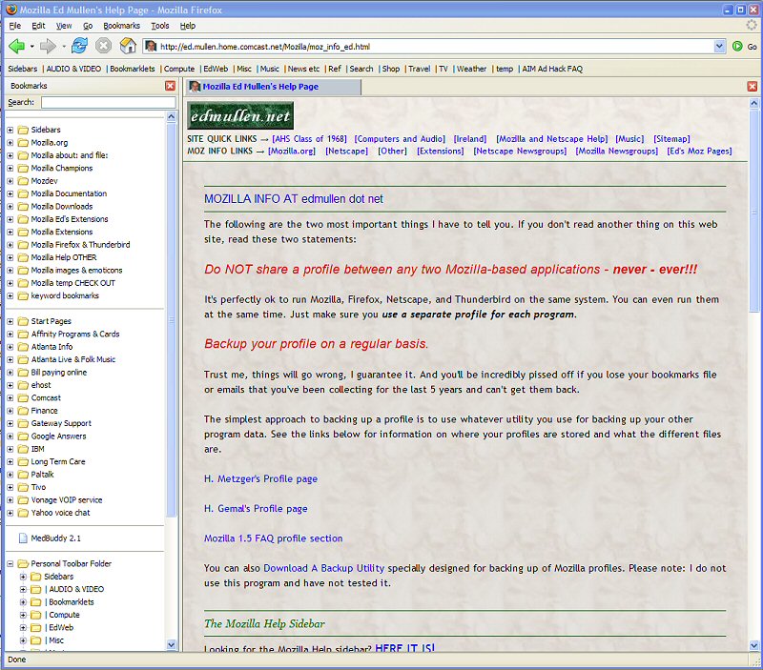Open the Tools menu

click(x=159, y=26)
